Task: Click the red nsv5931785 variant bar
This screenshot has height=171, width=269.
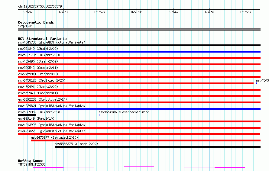Action: (139, 58)
